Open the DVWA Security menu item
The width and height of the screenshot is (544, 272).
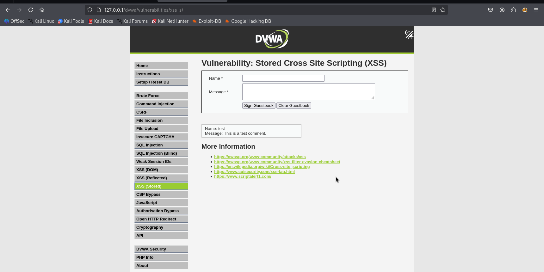161,249
